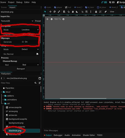
Task: Reset zoom at 133.1 % label
Action: [x=58, y=19]
